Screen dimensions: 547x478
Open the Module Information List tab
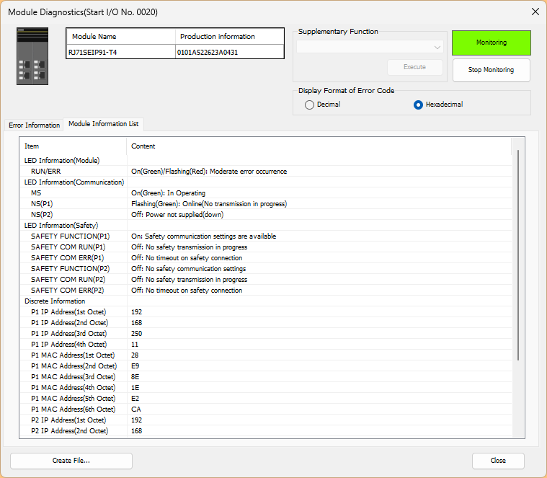103,124
